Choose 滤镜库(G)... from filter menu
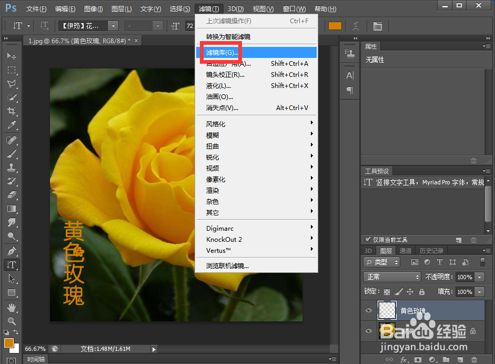 coord(256,53)
